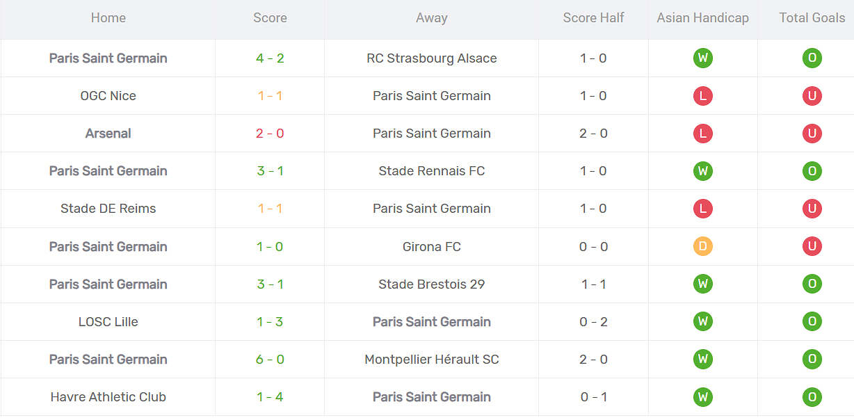Open the RC Strasbourg Alsace team link
854x418 pixels.
click(x=432, y=58)
